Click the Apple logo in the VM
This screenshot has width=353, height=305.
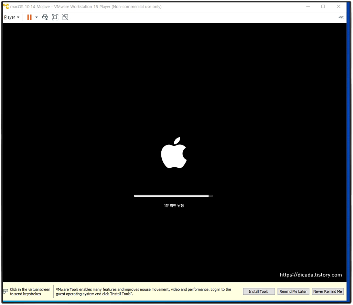click(174, 153)
